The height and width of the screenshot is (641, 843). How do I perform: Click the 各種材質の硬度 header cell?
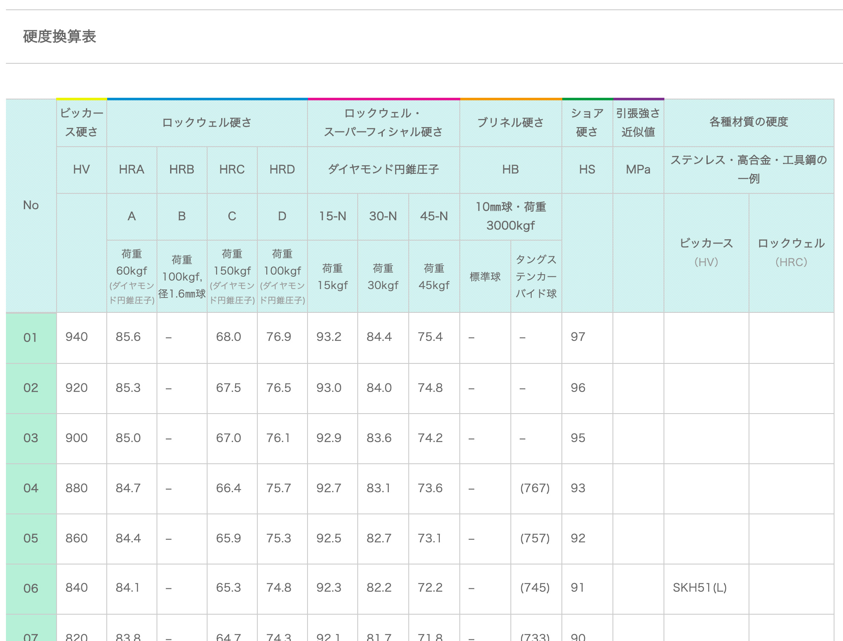(749, 122)
